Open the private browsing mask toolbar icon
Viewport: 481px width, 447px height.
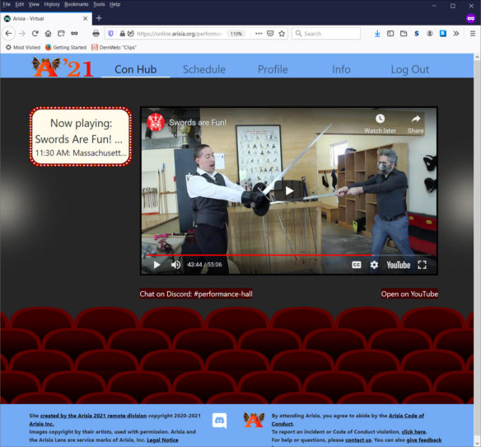tap(74, 34)
